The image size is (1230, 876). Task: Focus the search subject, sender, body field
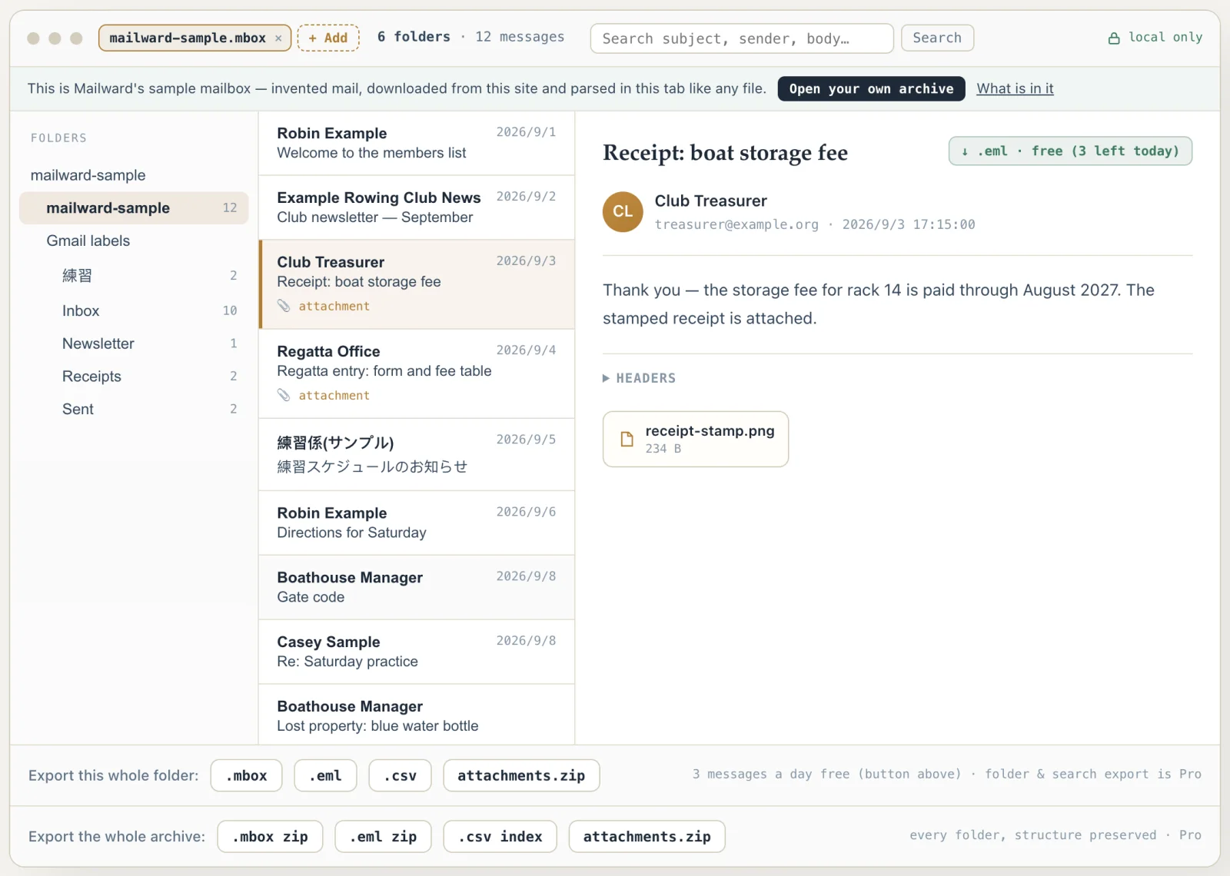point(742,38)
